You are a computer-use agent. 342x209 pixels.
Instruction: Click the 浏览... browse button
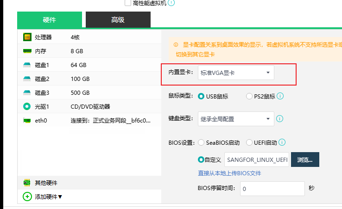coord(305,160)
